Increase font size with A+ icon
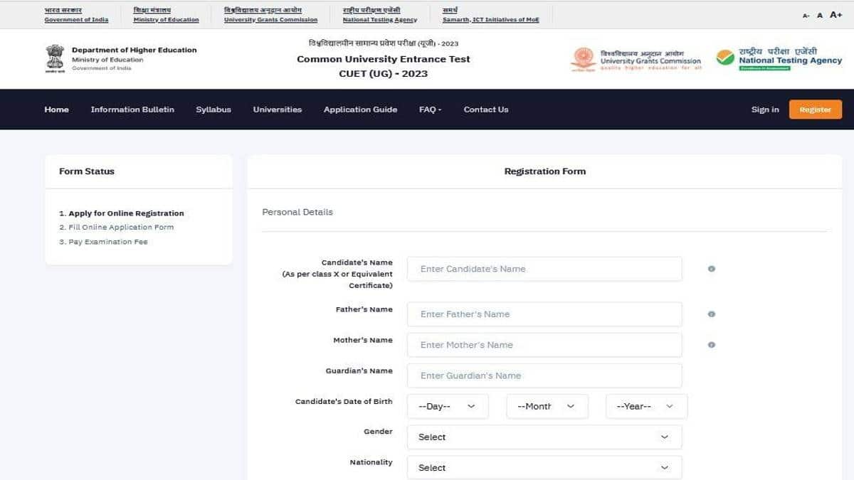Screen dimensions: 854x480 [836, 15]
